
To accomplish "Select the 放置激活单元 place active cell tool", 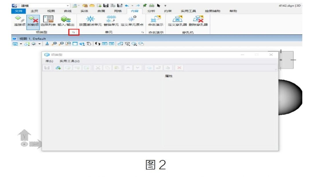I will click(x=90, y=21).
